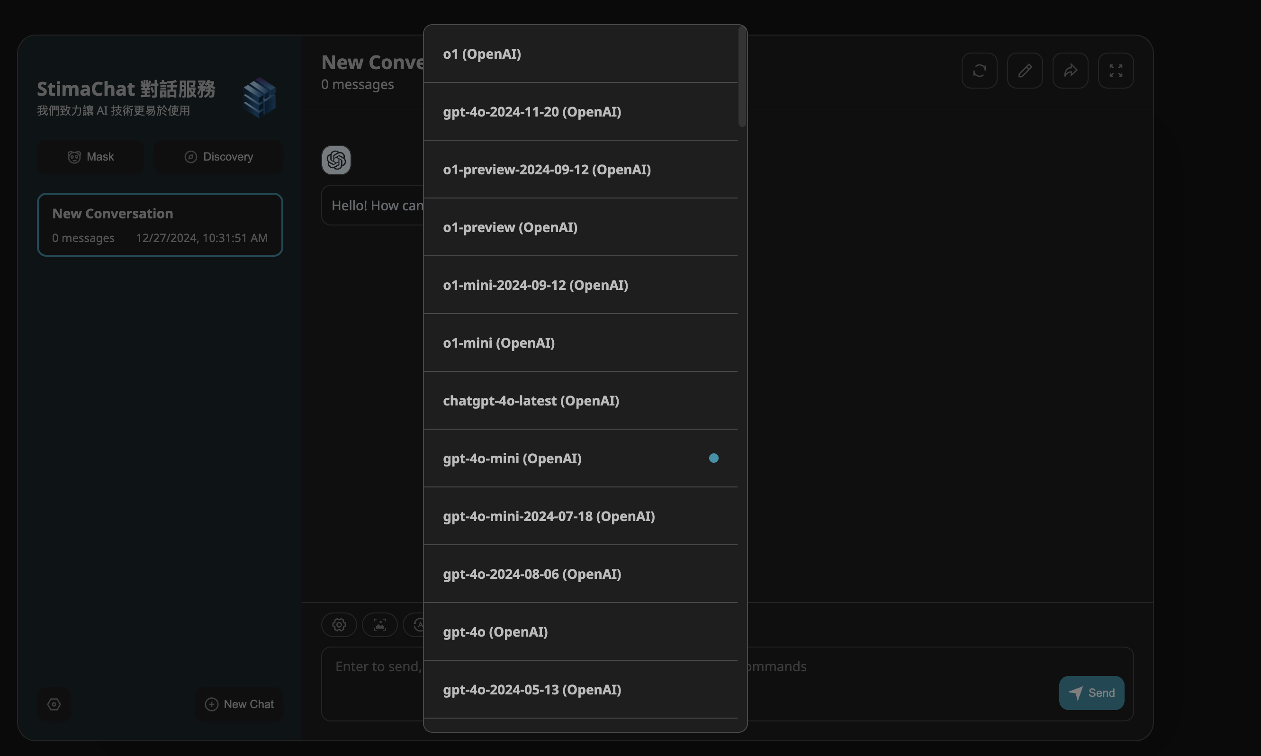Viewport: 1261px width, 756px height.
Task: Open settings hexagon icon in sidebar bottom
Action: 54,704
